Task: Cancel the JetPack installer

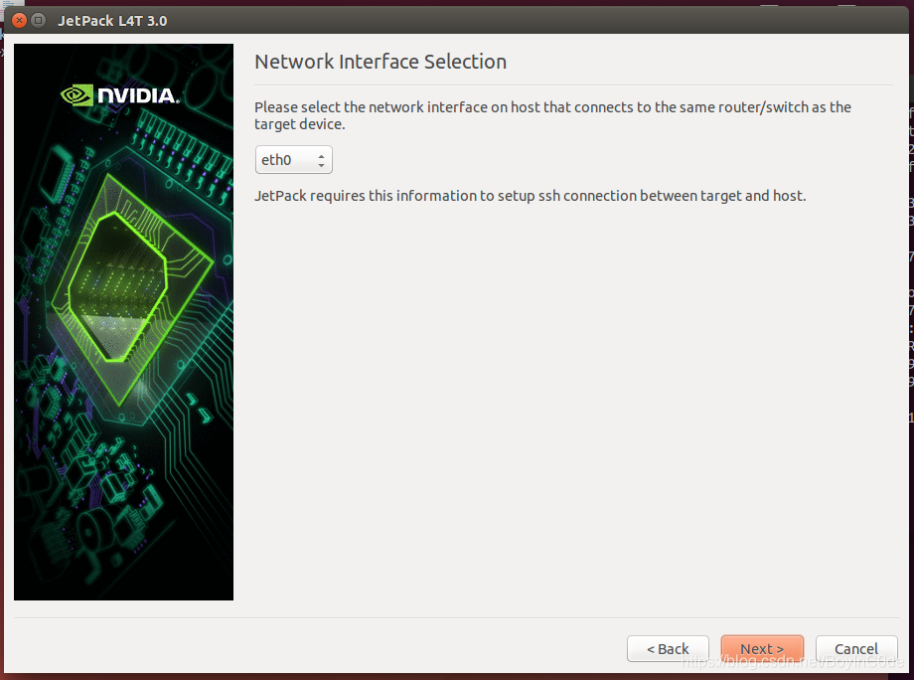Action: [x=856, y=648]
